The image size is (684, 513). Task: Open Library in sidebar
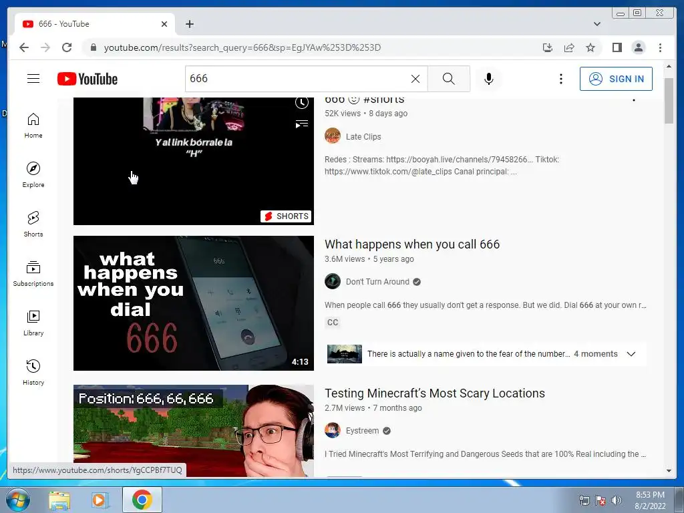33,323
